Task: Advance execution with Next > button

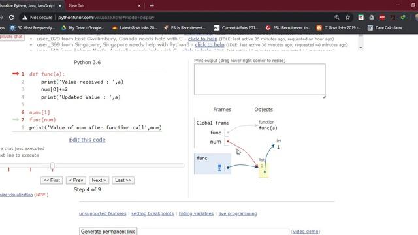Action: (x=99, y=180)
